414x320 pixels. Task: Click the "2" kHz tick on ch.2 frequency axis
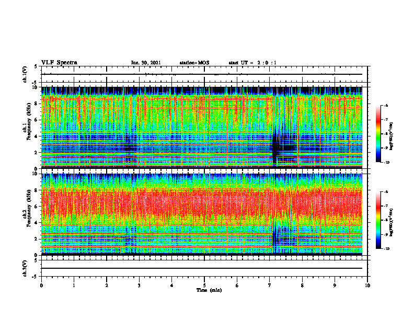pyautogui.click(x=37, y=239)
